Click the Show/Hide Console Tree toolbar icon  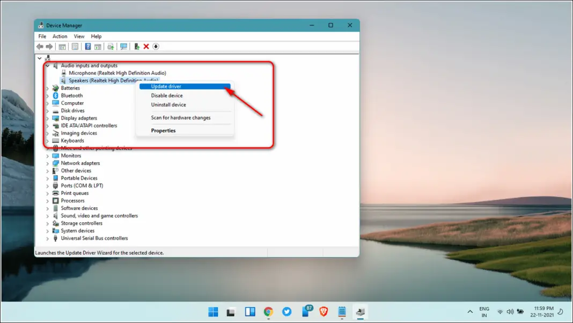coord(61,46)
